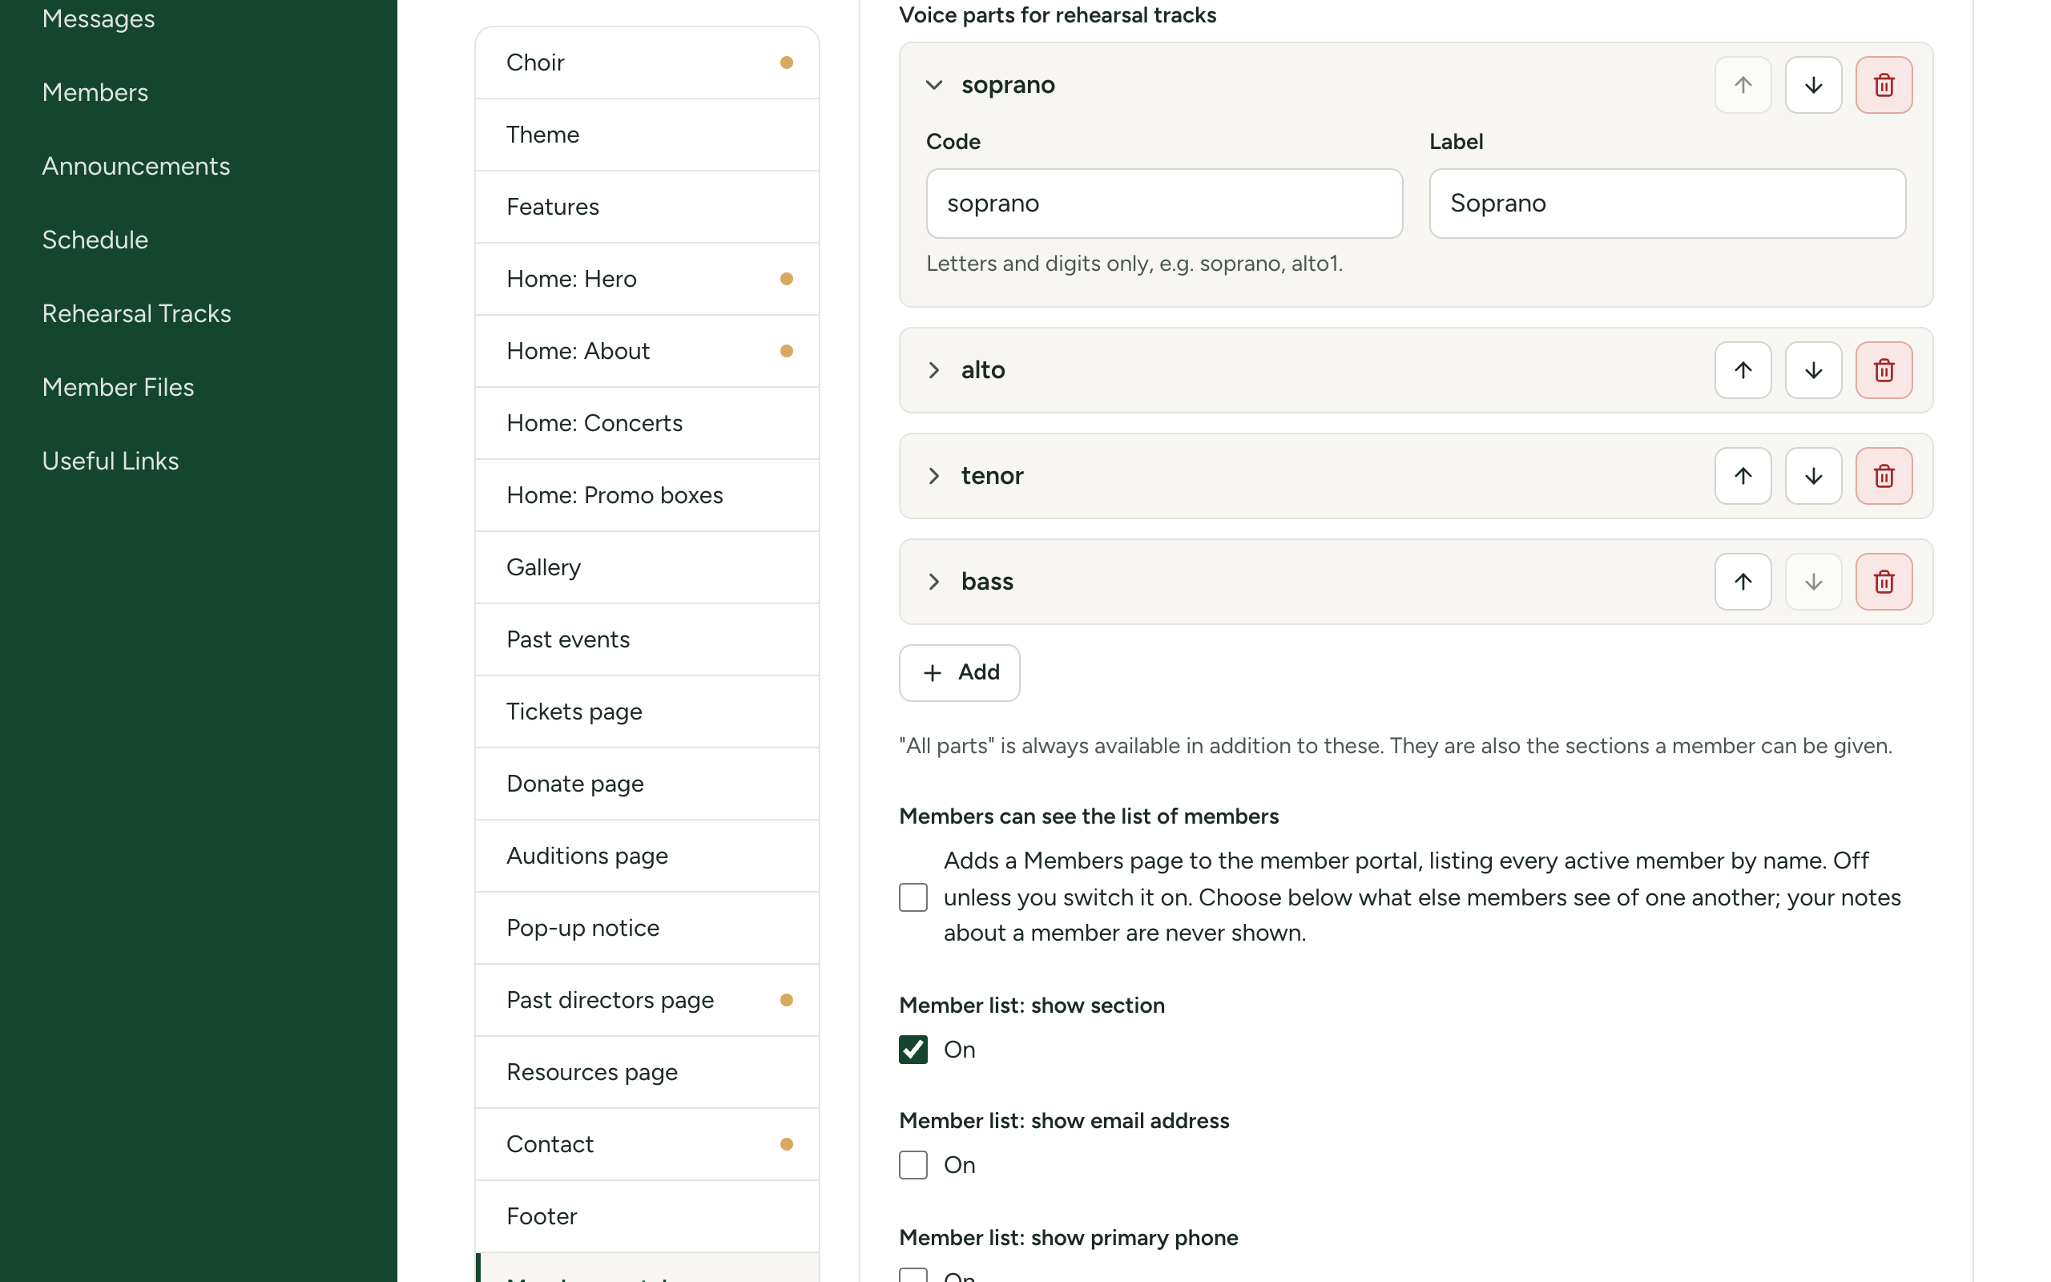Select the Choir settings tab
2051x1282 pixels.
(647, 62)
